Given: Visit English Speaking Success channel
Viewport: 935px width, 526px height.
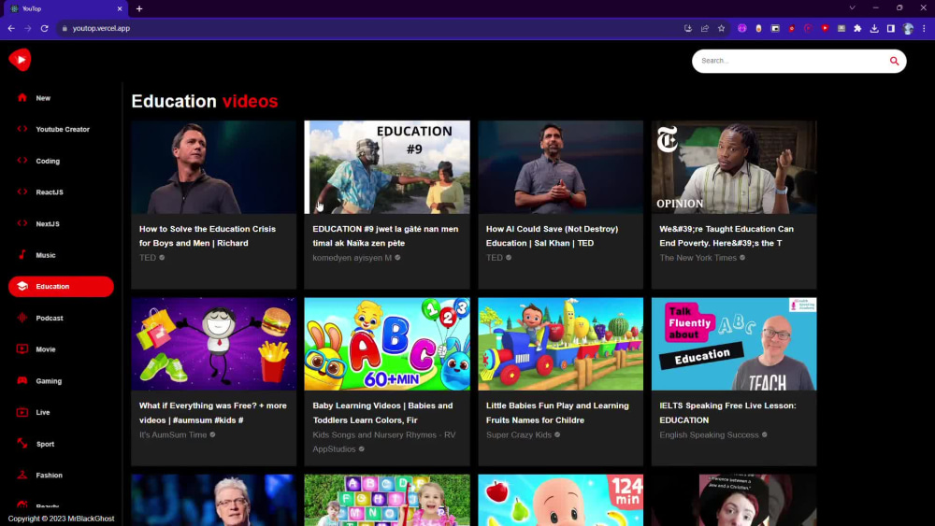Looking at the screenshot, I should pyautogui.click(x=709, y=434).
